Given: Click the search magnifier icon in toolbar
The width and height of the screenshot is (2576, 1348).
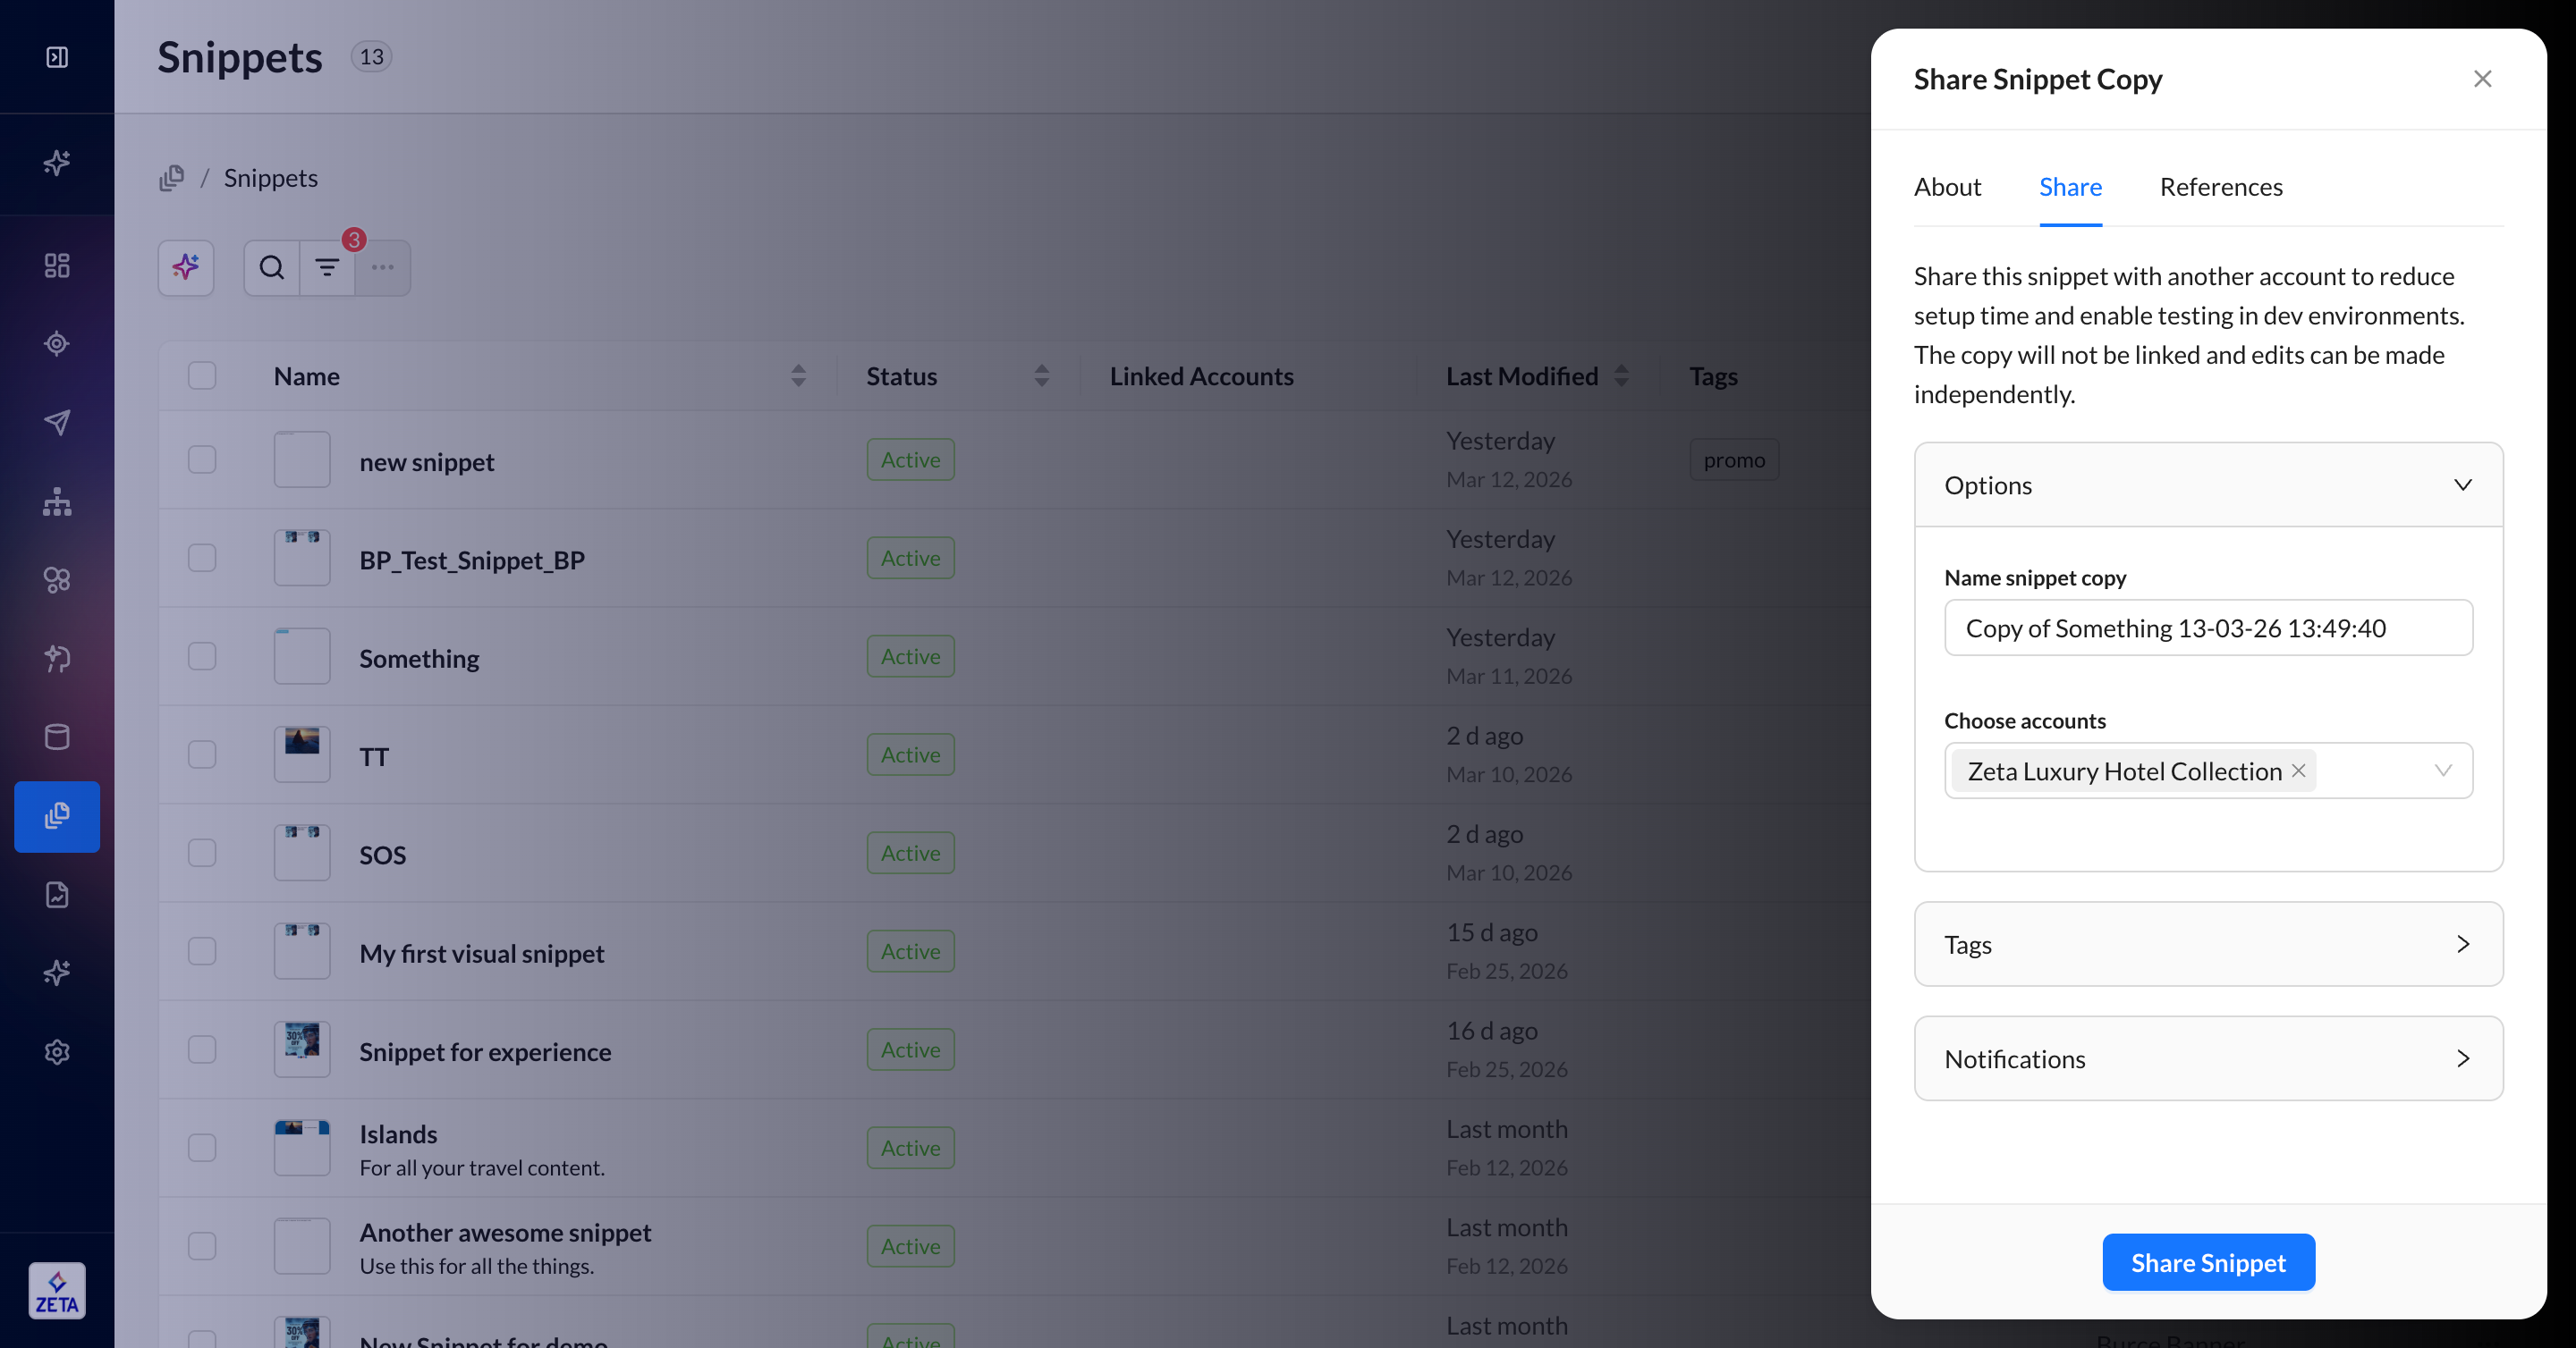Looking at the screenshot, I should click(271, 268).
